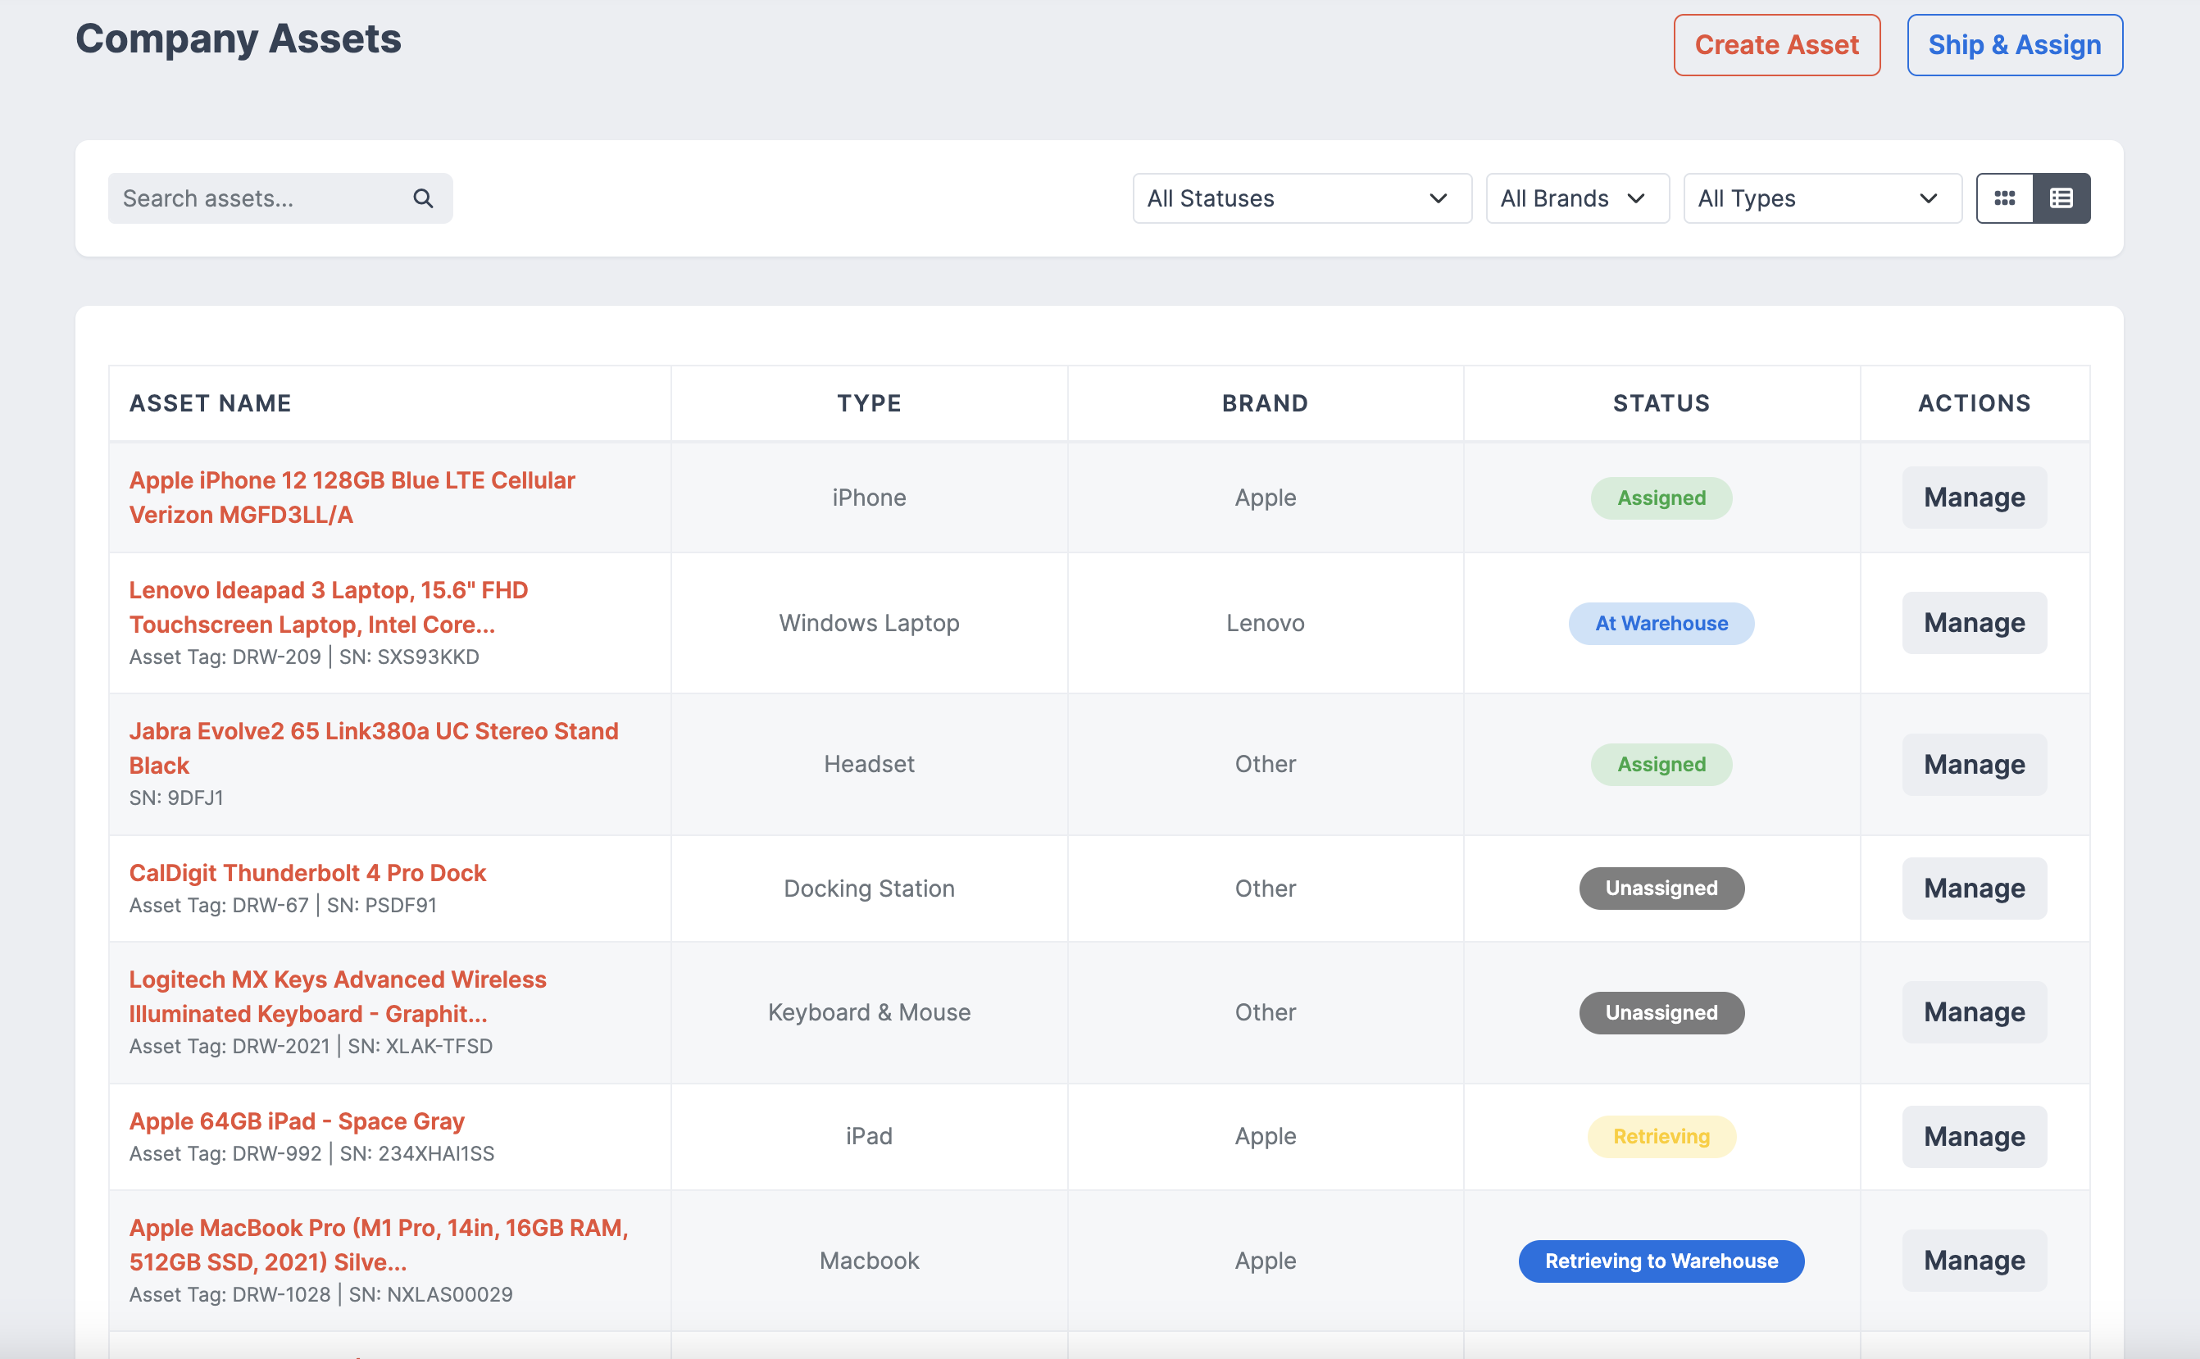Click the STATUS column header

point(1661,402)
